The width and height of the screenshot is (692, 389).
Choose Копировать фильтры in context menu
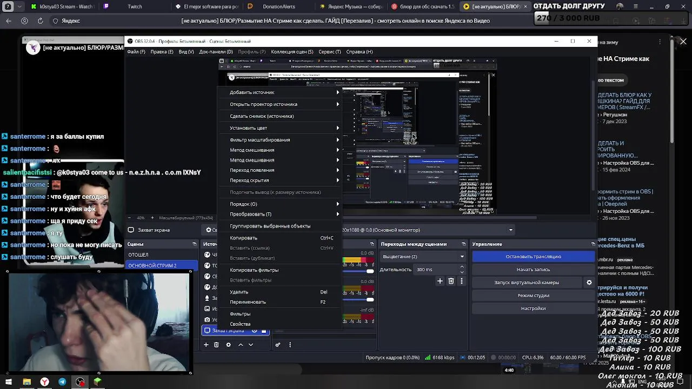(280, 270)
